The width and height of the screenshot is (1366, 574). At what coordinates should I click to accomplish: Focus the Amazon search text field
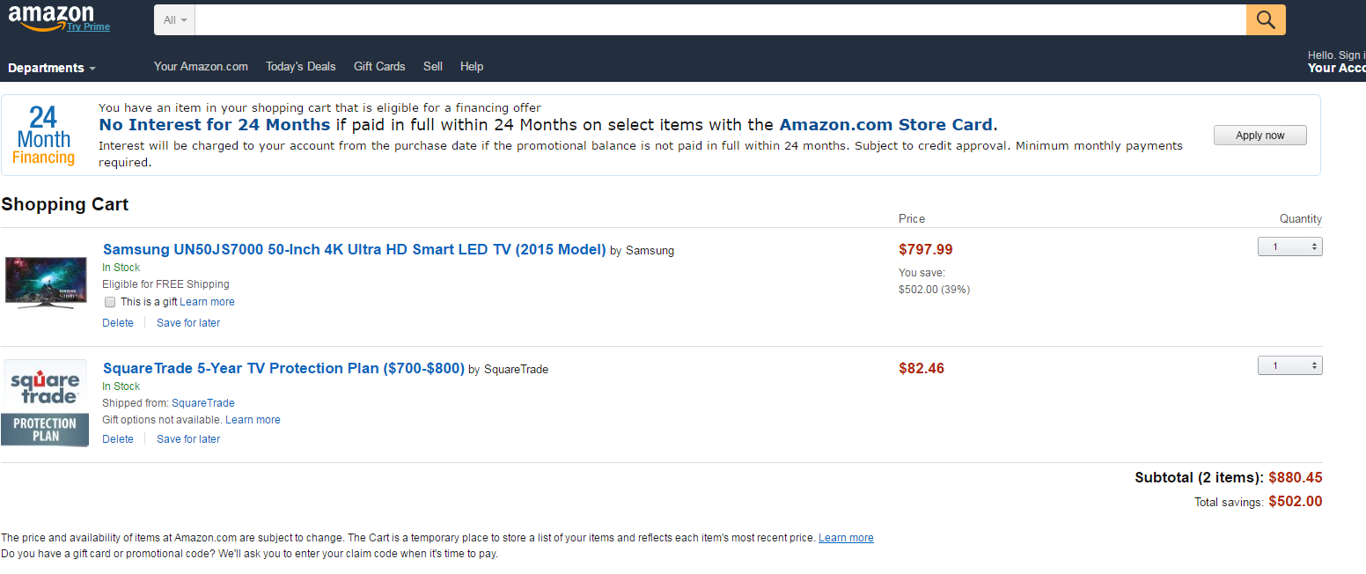pos(720,20)
